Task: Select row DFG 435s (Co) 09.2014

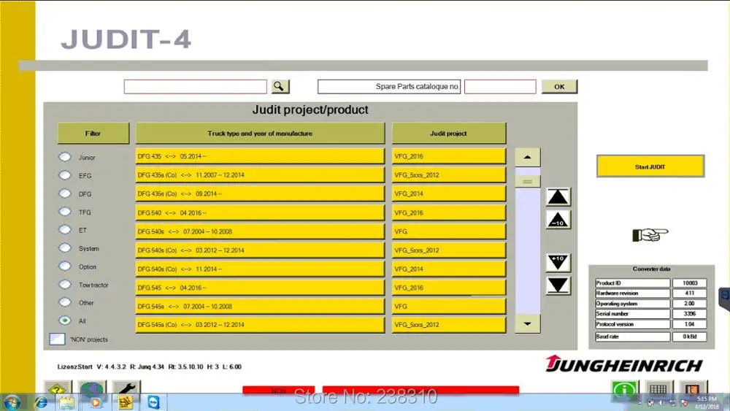Action: click(260, 193)
